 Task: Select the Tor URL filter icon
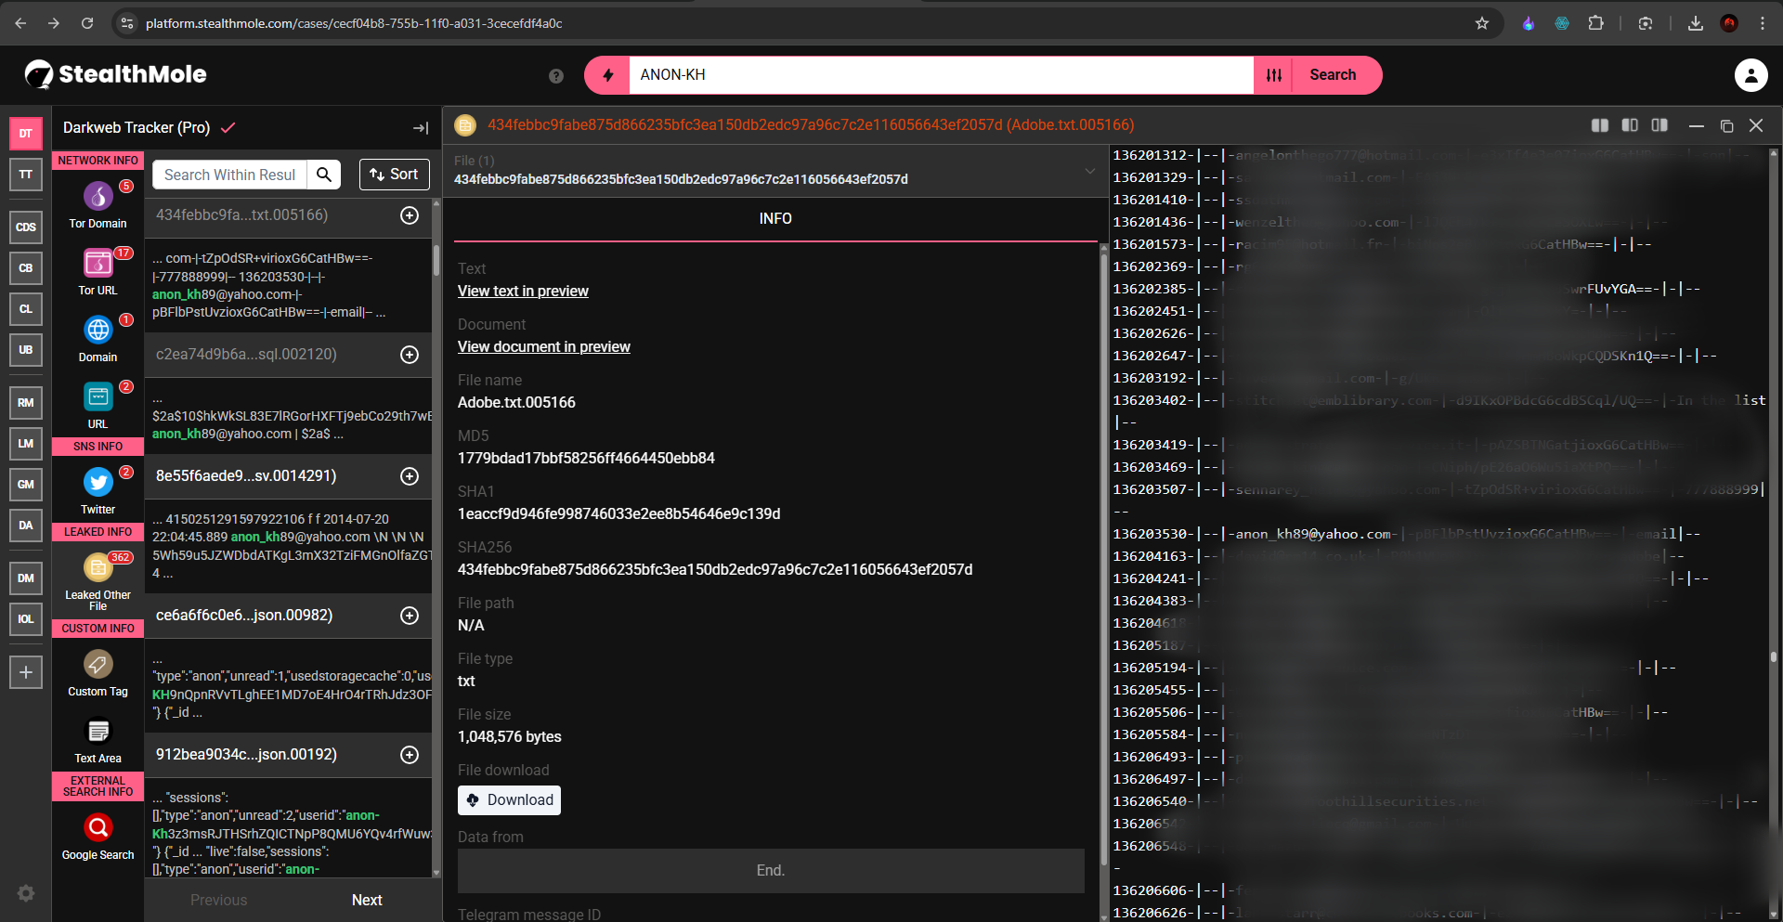pos(98,264)
